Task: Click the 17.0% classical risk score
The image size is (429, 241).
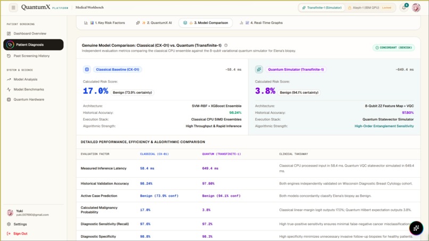Action: pos(95,91)
